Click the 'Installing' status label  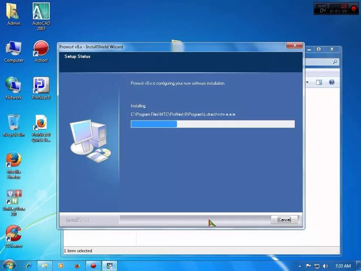click(x=138, y=106)
